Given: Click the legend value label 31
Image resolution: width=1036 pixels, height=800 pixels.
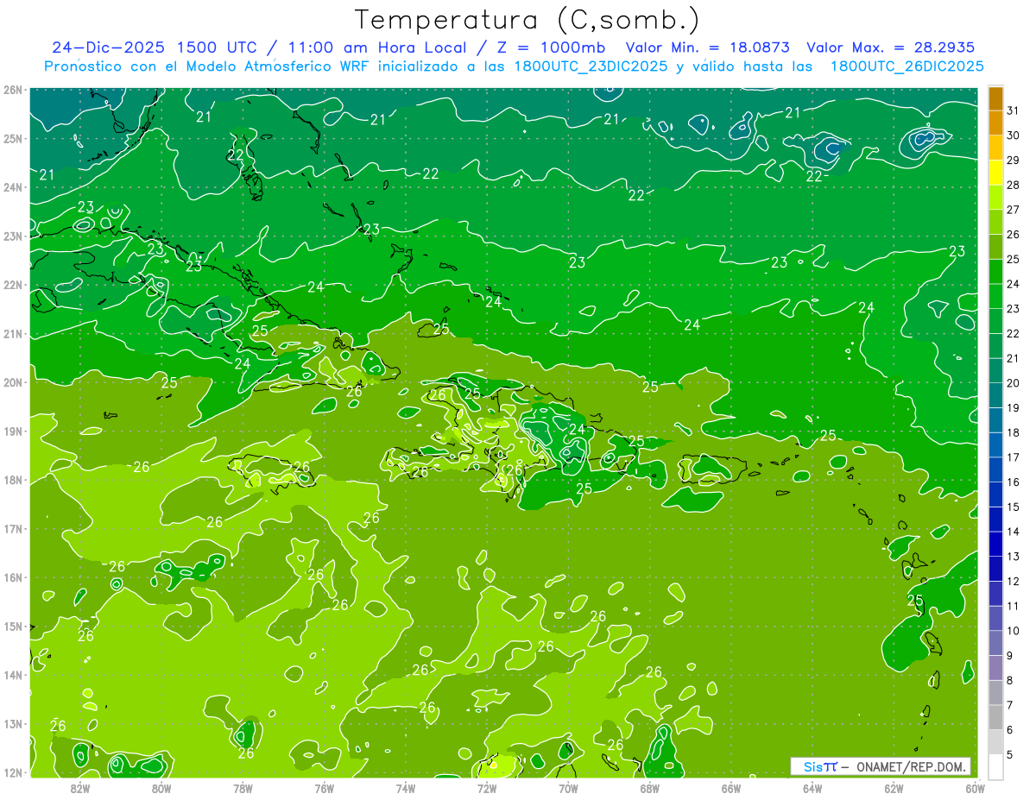Looking at the screenshot, I should (x=1013, y=110).
